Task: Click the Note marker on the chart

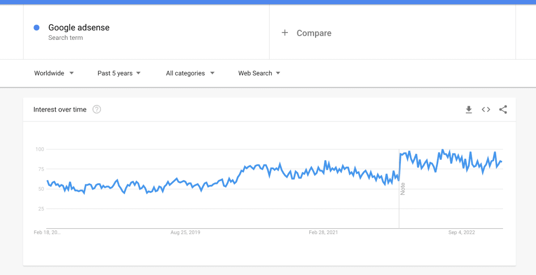Action: [x=403, y=189]
